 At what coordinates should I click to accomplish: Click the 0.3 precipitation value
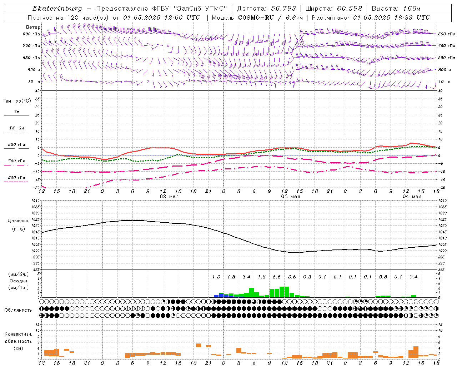[307, 277]
